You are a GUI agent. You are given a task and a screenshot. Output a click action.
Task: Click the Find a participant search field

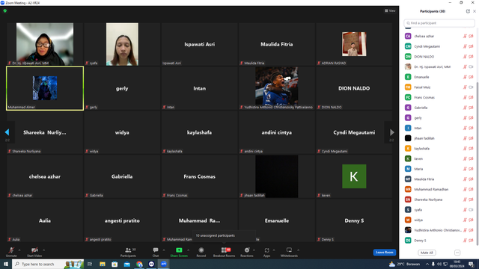coord(439,23)
